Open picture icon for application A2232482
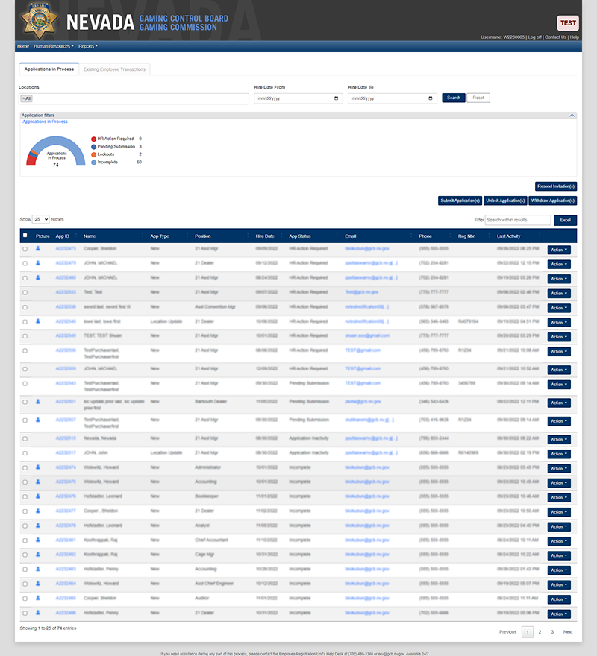597x656 pixels. [38, 555]
